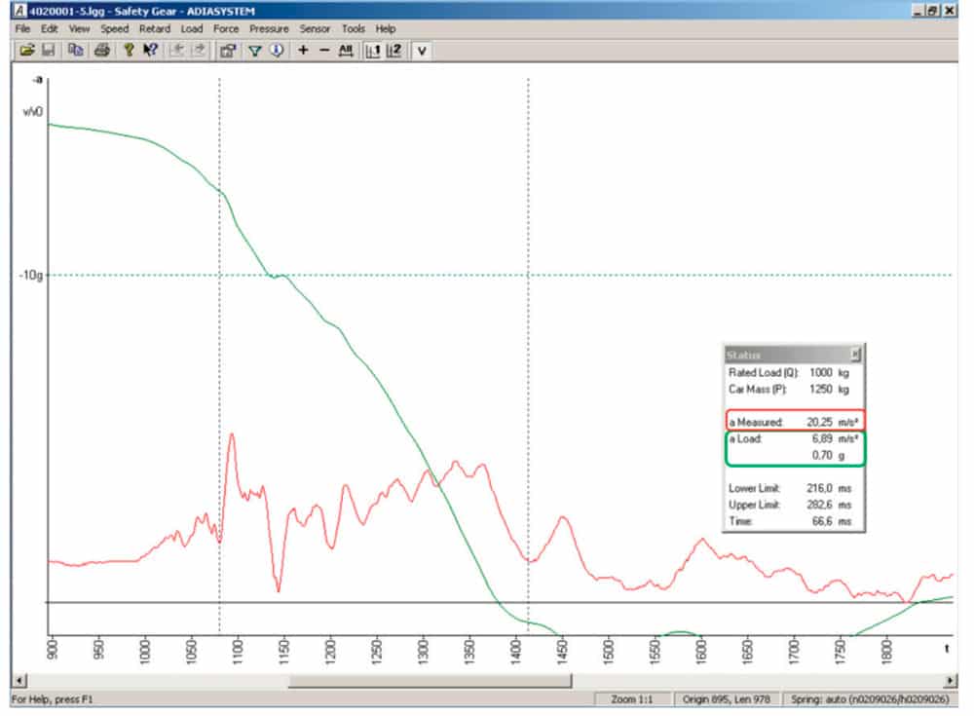
Task: Click the Save disk icon
Action: click(49, 51)
